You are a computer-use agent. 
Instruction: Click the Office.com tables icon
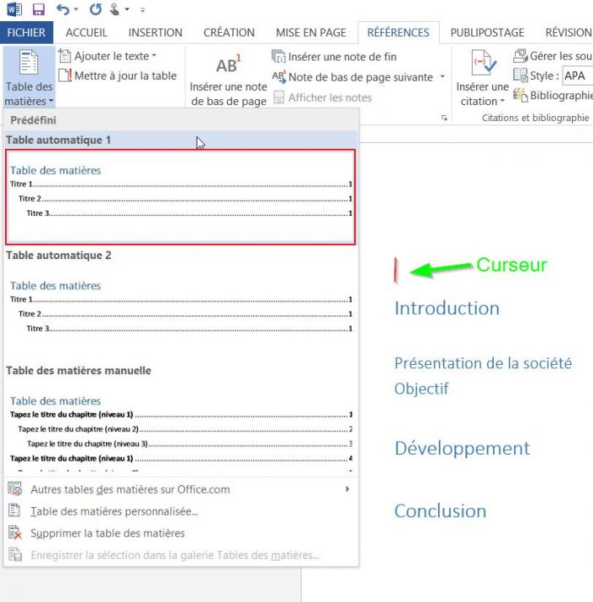click(15, 489)
